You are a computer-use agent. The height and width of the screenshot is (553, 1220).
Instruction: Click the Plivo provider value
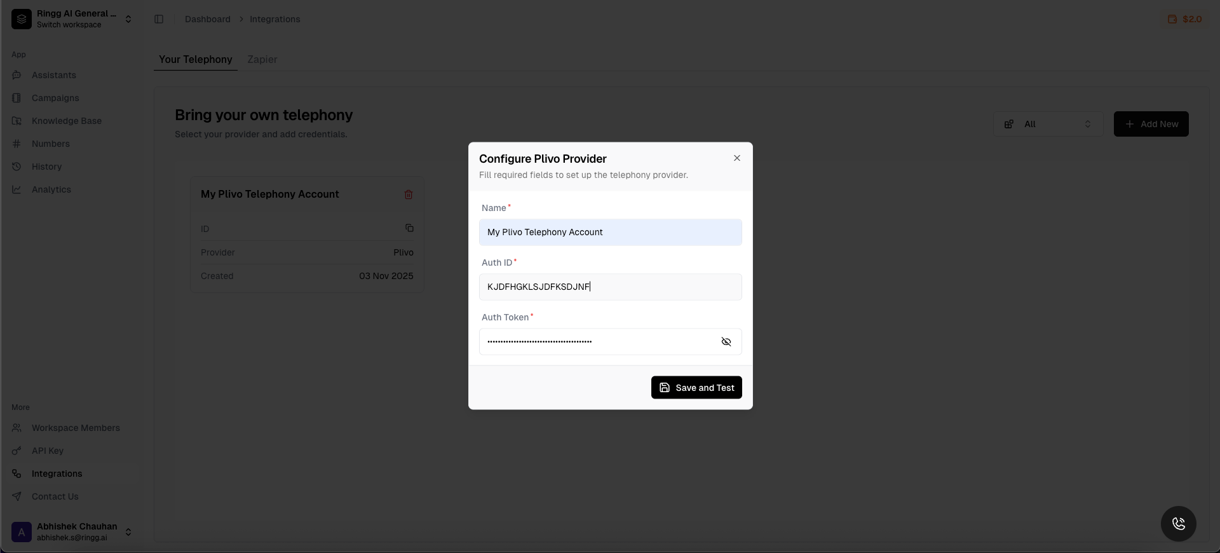pos(403,252)
